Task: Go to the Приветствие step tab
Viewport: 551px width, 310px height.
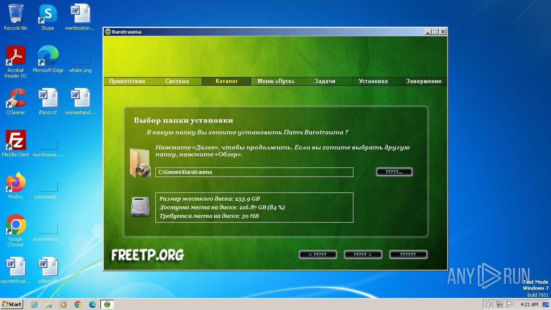Action: [x=127, y=81]
